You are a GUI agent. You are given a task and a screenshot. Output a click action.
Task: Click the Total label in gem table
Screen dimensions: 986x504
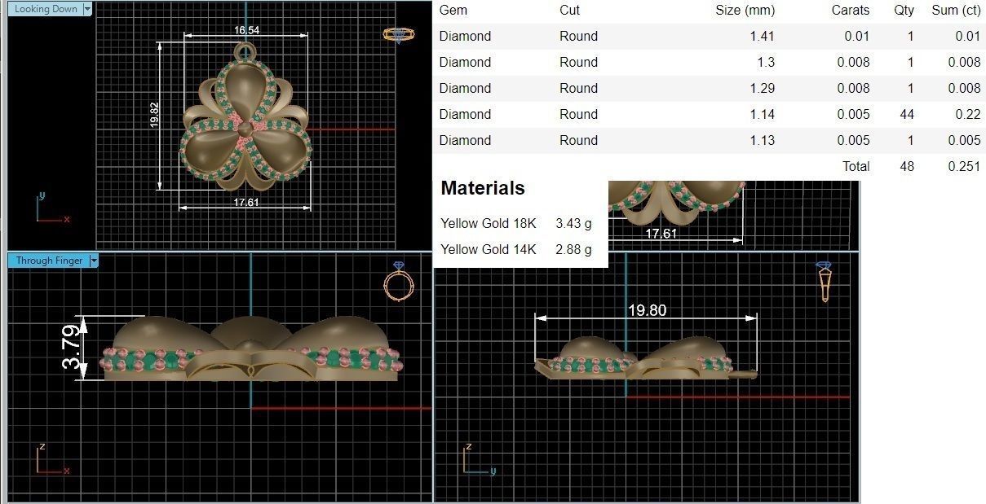tap(856, 166)
